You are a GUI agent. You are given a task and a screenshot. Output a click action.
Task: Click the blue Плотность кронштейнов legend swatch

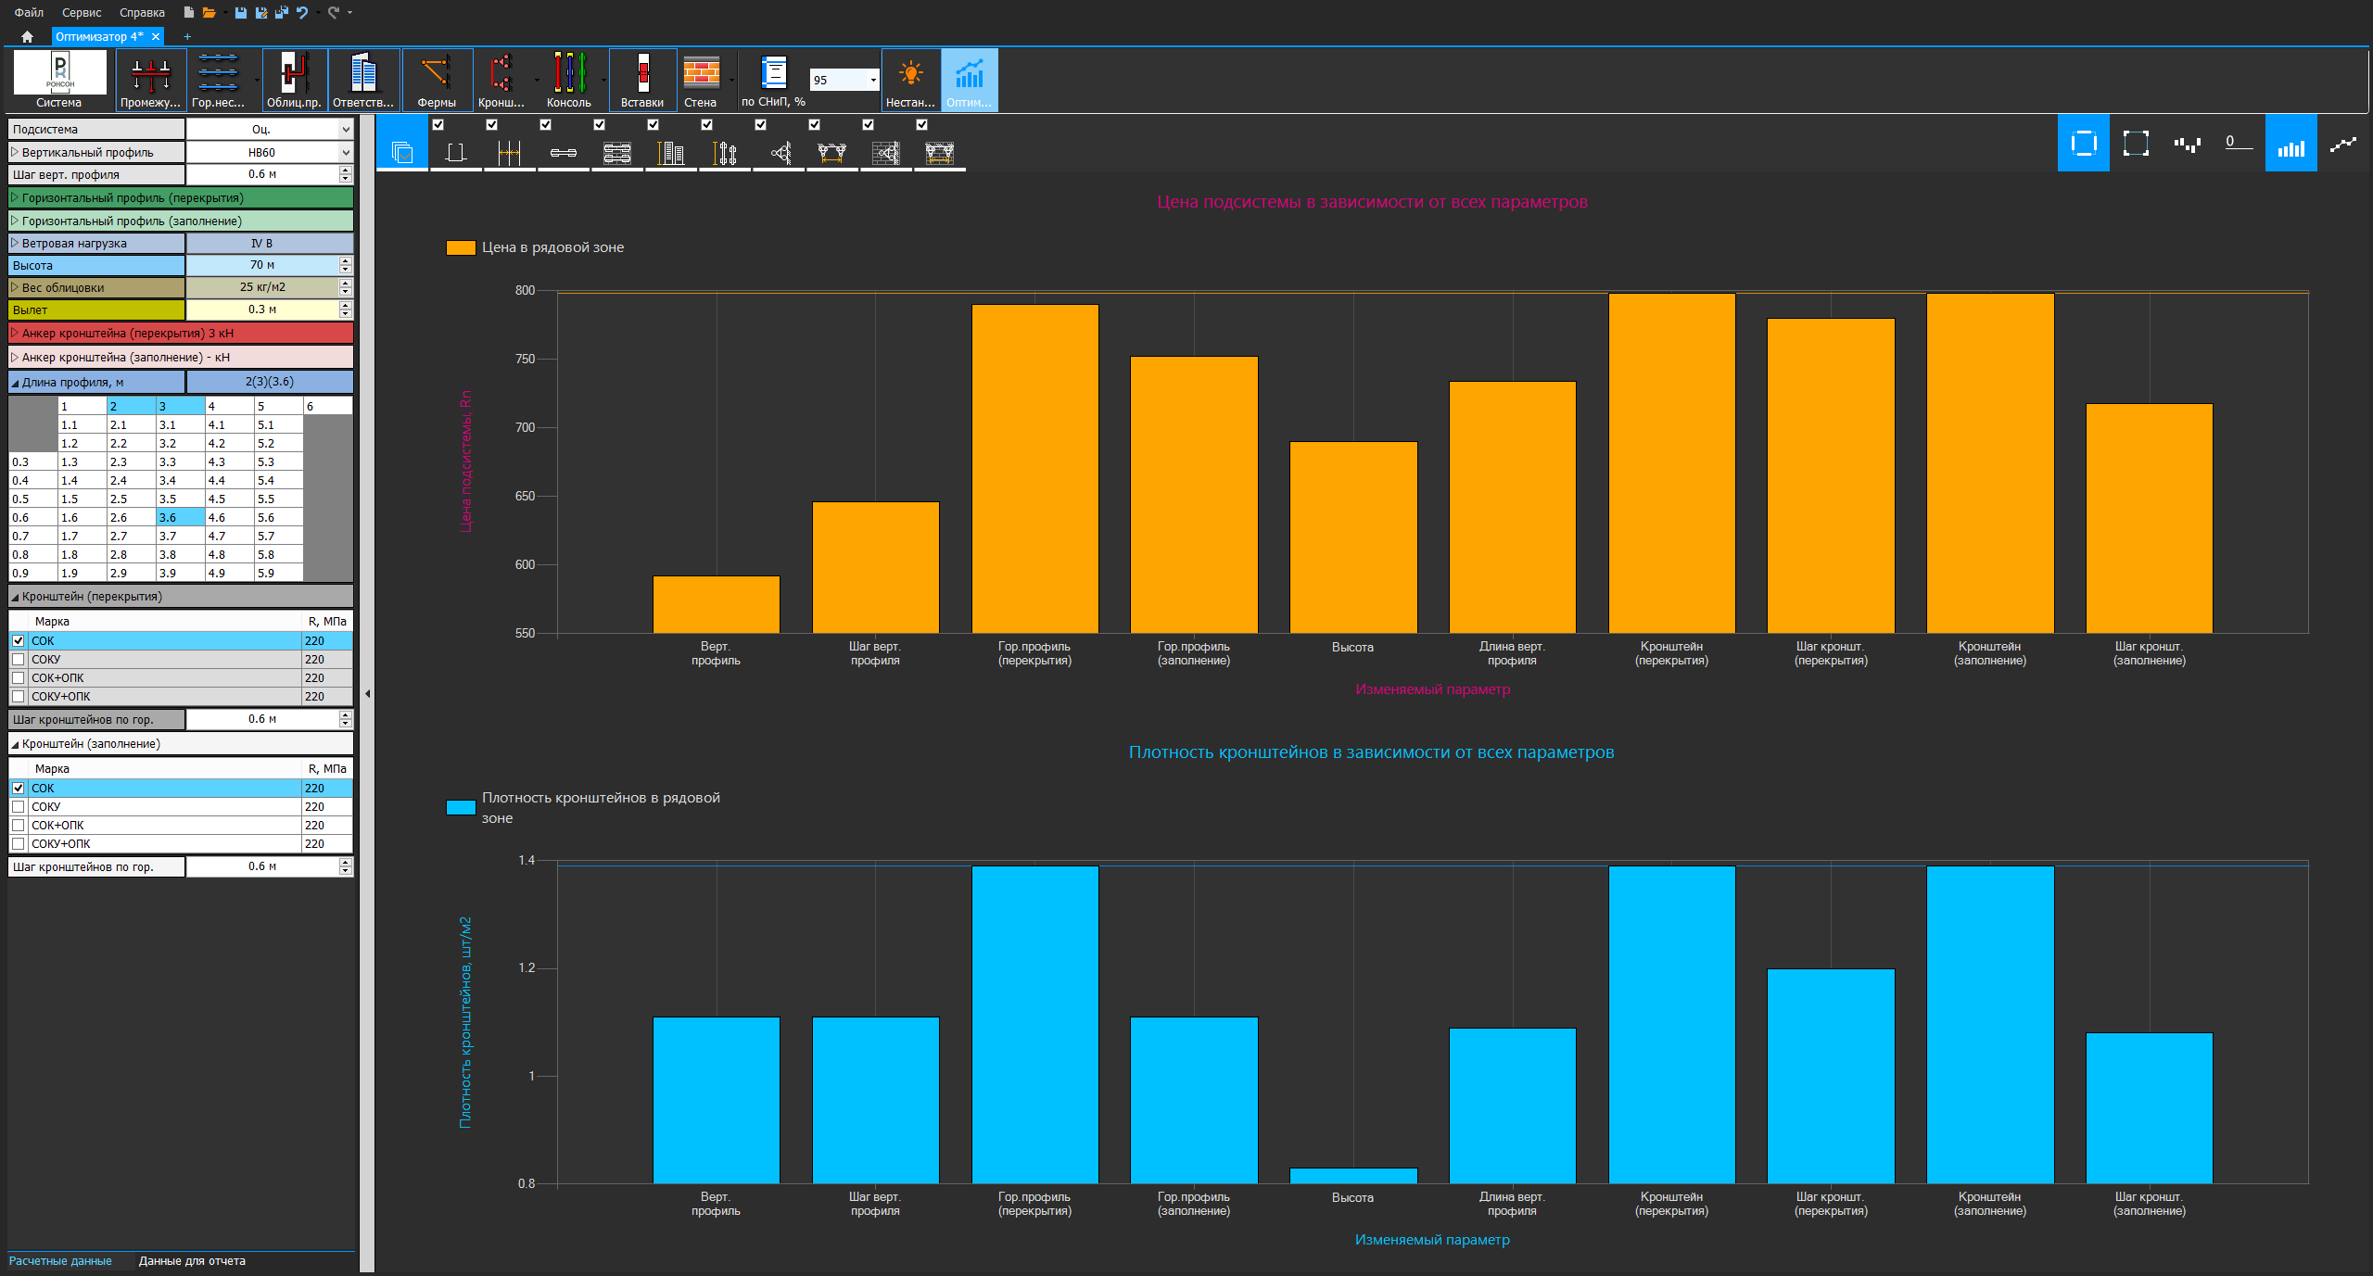[x=461, y=807]
